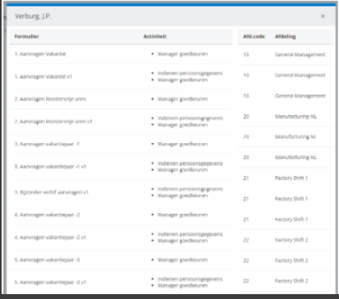339x299 pixels.
Task: Click 'Indienen persoonsgegevens' for 4. Aanvragen vakantiejaar -2 v1
Action: (191, 234)
